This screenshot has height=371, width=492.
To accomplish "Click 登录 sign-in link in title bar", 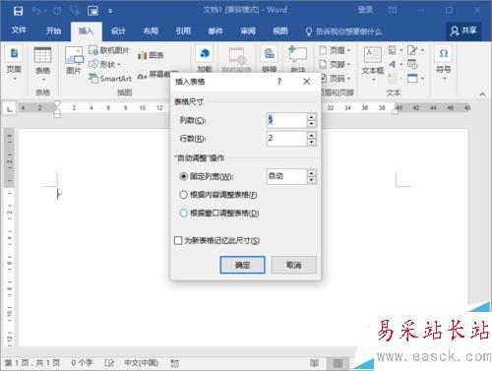I will (365, 10).
